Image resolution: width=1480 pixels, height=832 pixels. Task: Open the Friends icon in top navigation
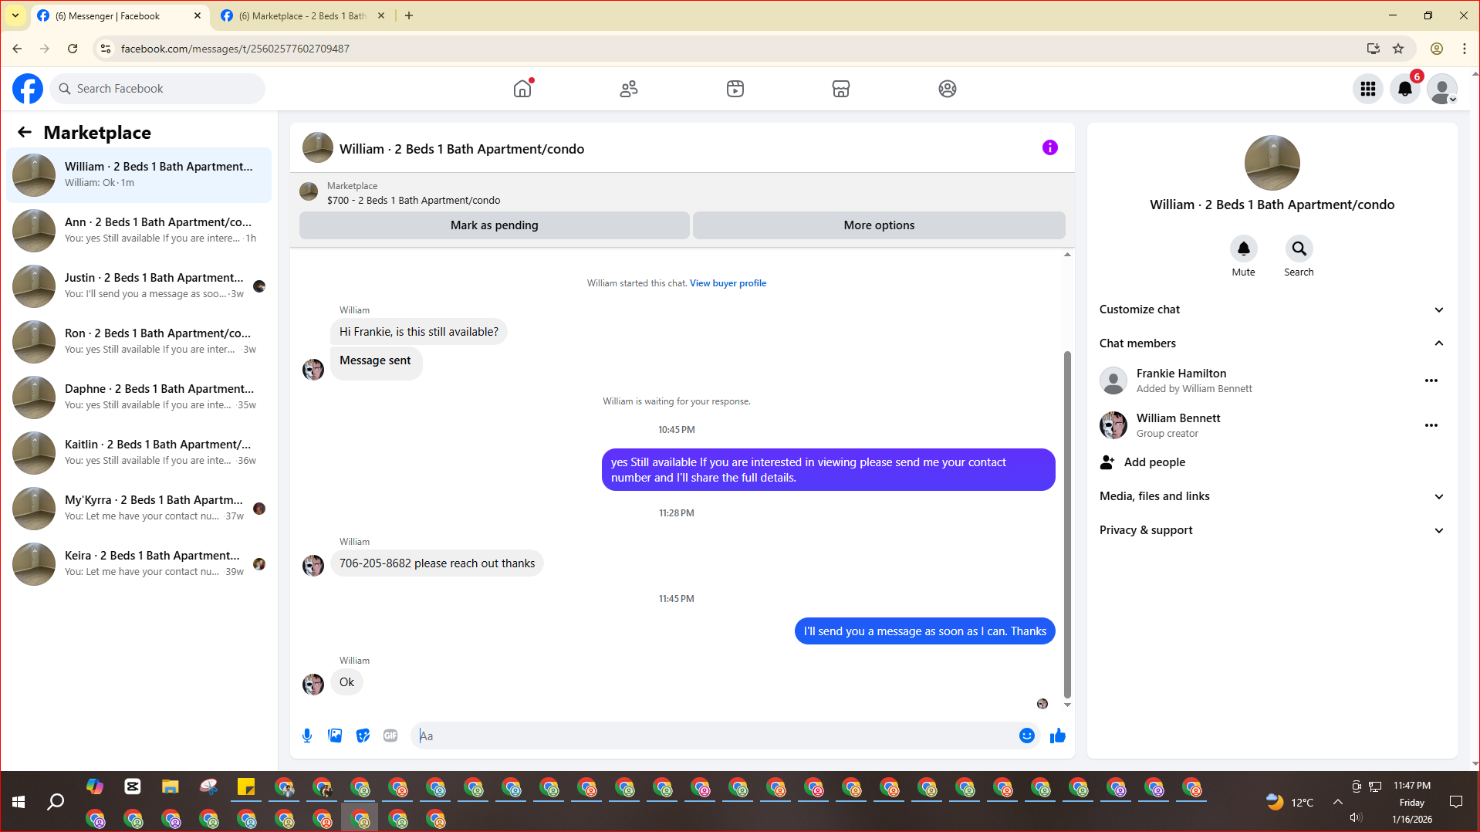(629, 89)
